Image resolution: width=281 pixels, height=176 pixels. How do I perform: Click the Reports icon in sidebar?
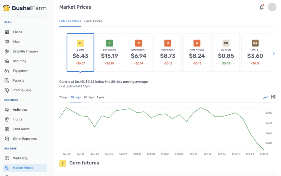coord(7,81)
